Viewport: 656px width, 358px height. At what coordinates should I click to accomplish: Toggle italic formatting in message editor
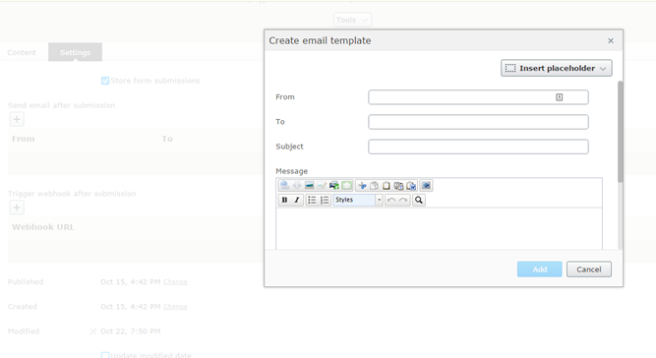point(297,200)
